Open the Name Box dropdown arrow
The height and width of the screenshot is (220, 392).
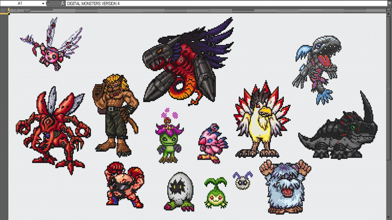[x=43, y=3]
